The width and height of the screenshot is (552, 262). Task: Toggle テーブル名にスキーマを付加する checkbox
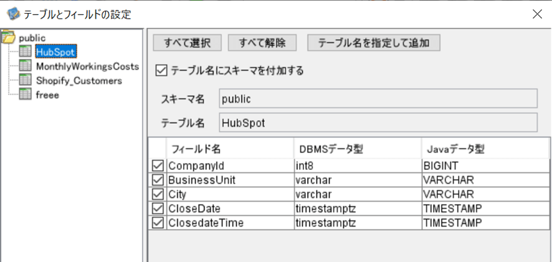(x=161, y=71)
